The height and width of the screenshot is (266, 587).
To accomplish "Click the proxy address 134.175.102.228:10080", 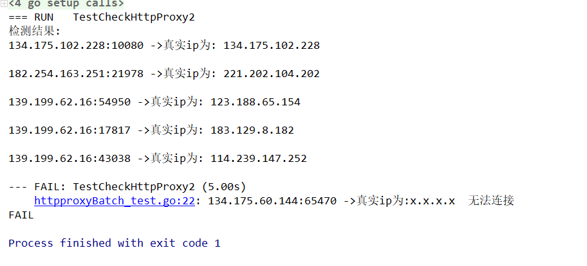I will point(76,46).
